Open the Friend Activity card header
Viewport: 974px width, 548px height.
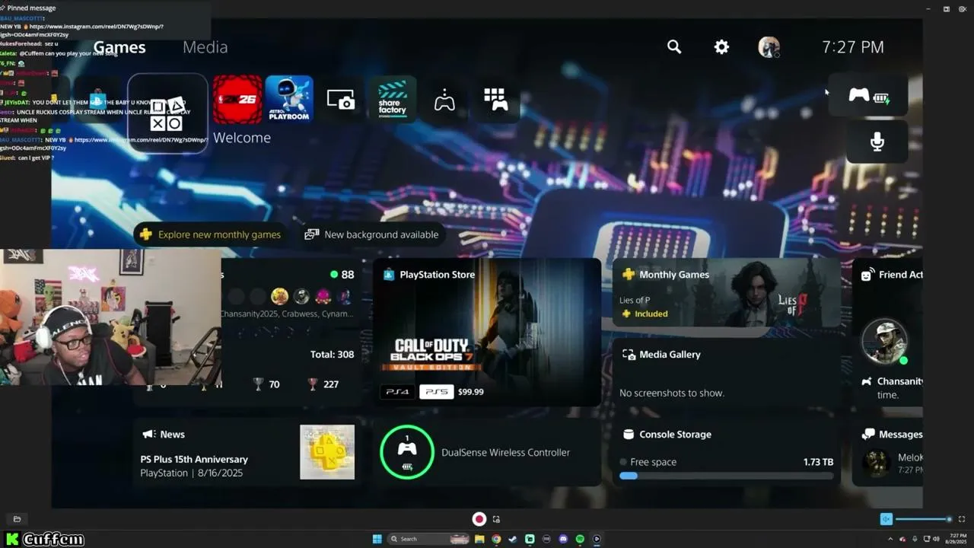tap(892, 275)
